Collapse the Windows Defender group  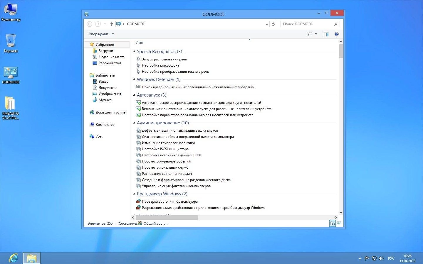click(134, 79)
